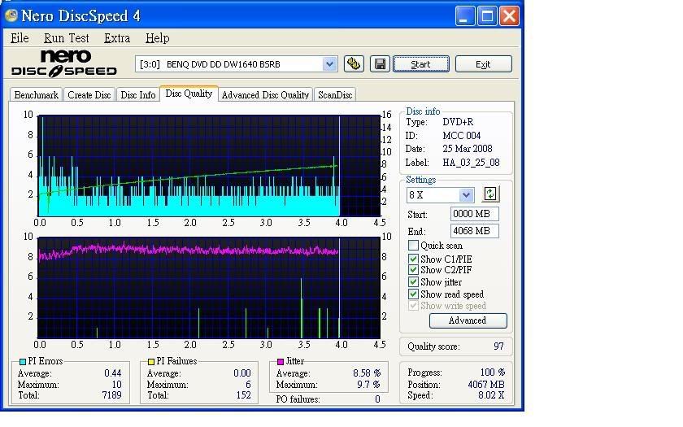This screenshot has width=683, height=427.
Task: Click the Start 0000 MB input field
Action: (474, 214)
